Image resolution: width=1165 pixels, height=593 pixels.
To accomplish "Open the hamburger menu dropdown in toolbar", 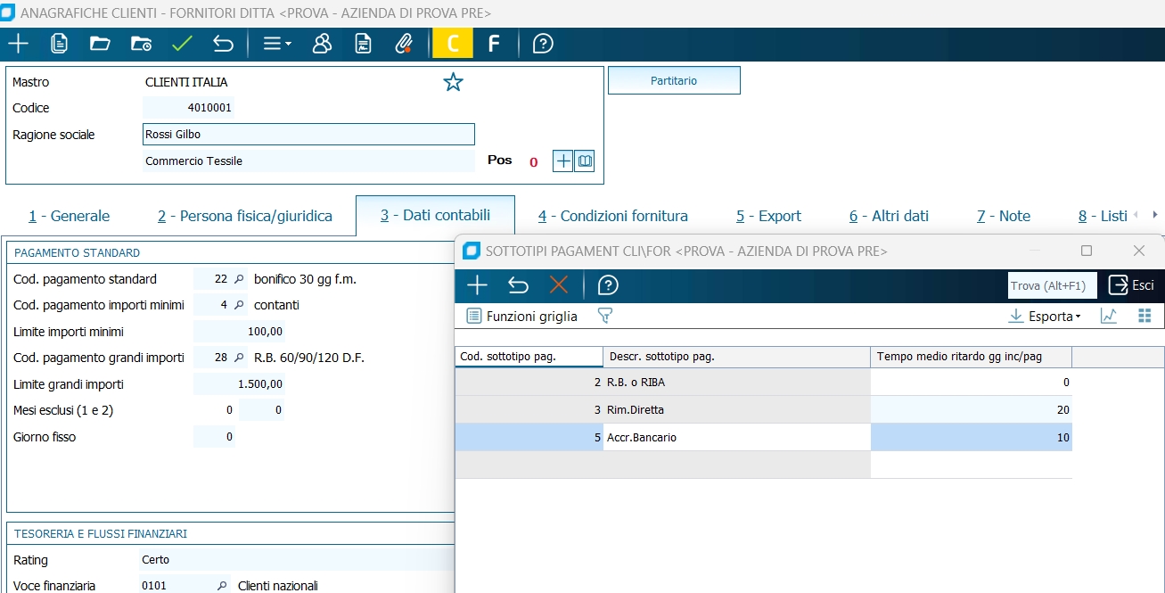I will pyautogui.click(x=276, y=44).
